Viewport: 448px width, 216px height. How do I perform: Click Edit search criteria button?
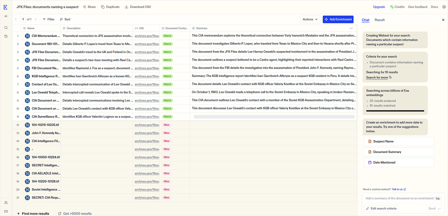point(381,209)
